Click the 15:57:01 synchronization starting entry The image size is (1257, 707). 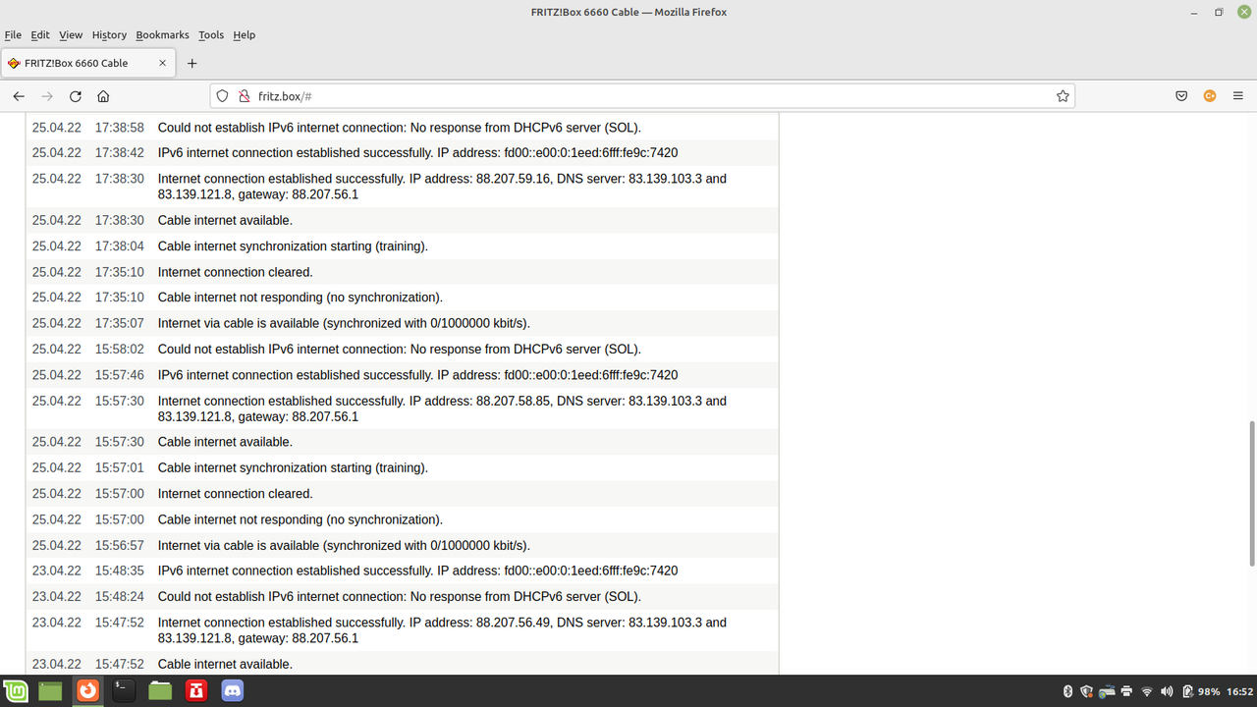tap(403, 467)
